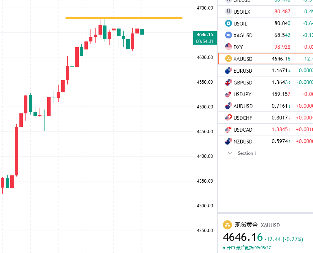
Task: Click the yellow horizontal resistance line
Action: pyautogui.click(x=124, y=18)
